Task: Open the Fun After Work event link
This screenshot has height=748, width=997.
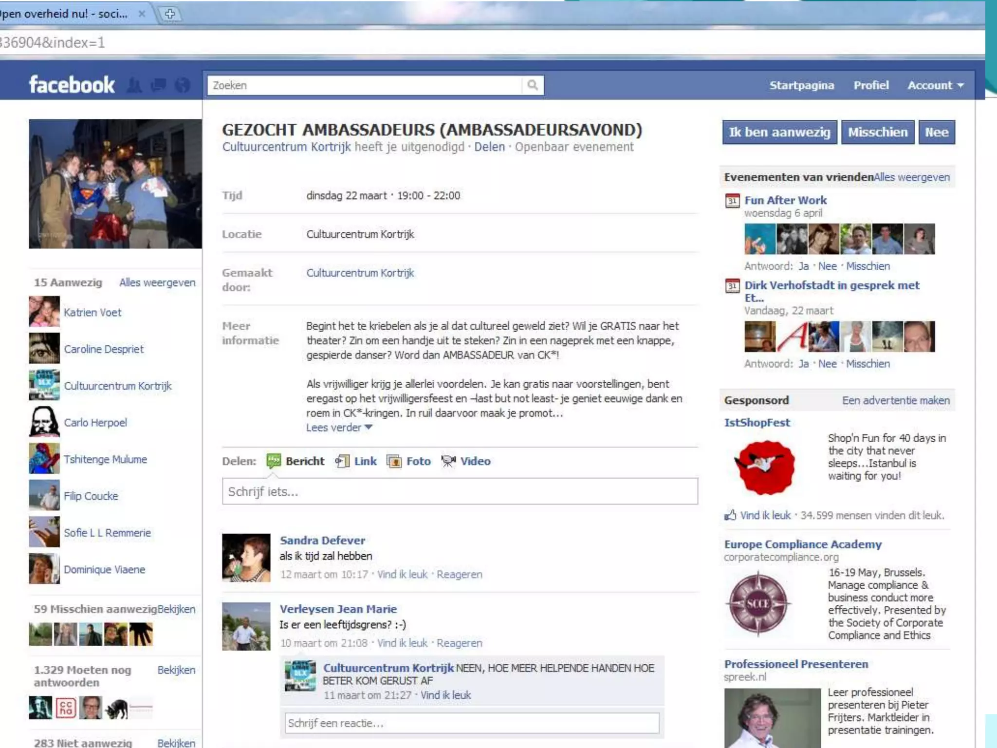Action: [785, 200]
